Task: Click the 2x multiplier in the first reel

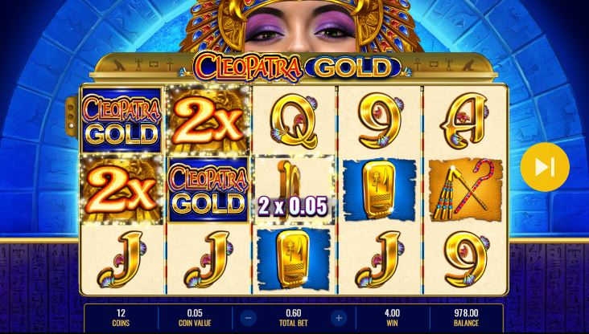Action: point(122,189)
